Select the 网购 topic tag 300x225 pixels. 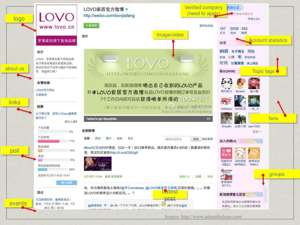click(x=251, y=51)
